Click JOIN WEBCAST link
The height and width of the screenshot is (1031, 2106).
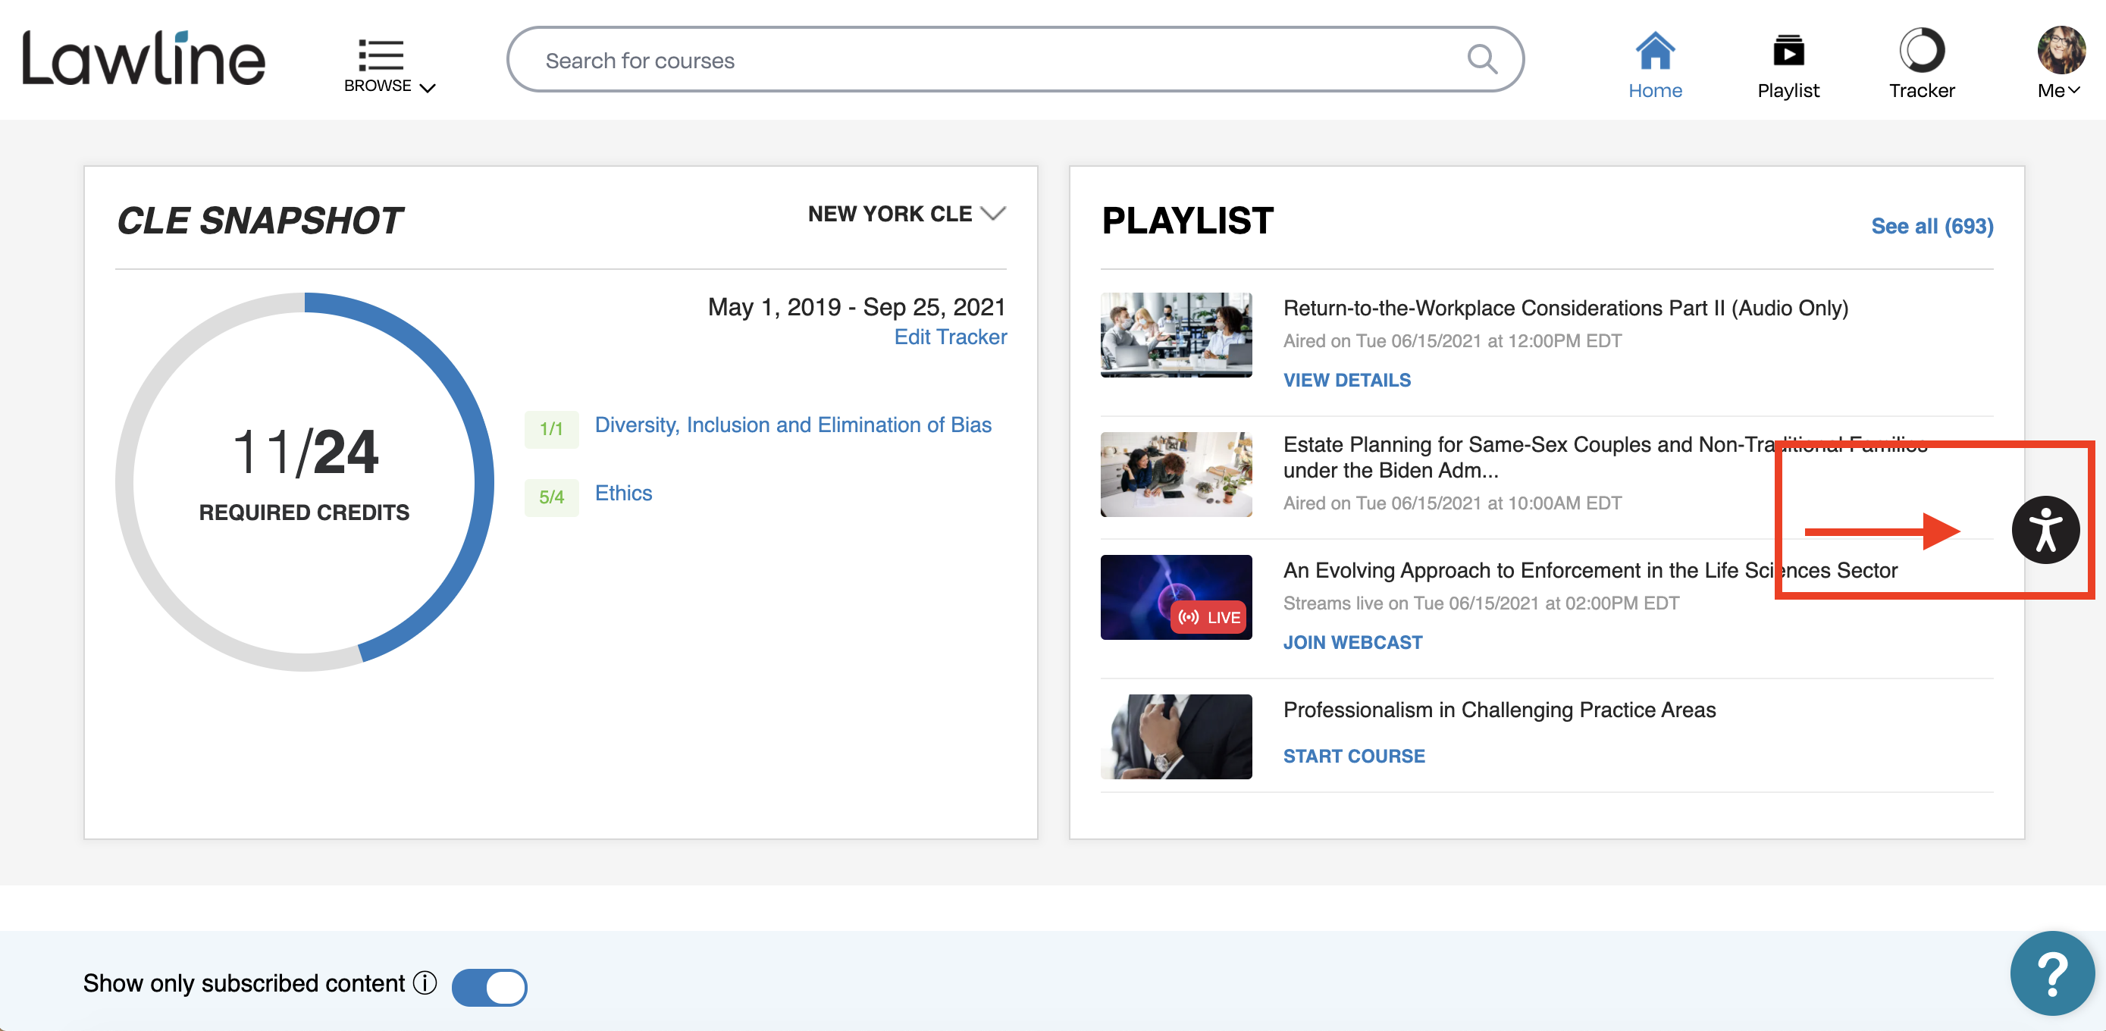point(1352,643)
